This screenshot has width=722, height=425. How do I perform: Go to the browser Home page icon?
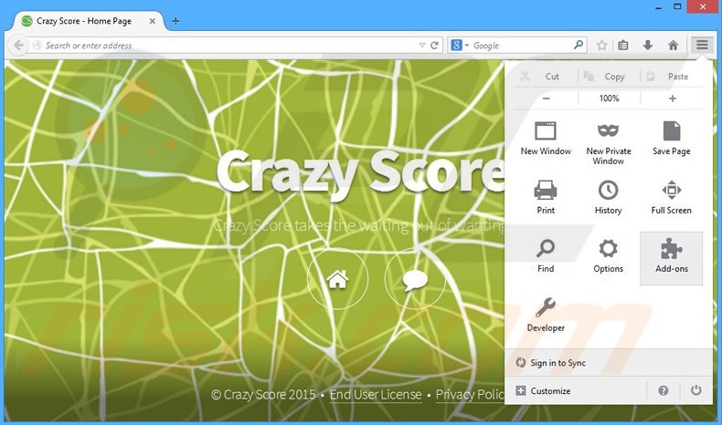[x=673, y=45]
